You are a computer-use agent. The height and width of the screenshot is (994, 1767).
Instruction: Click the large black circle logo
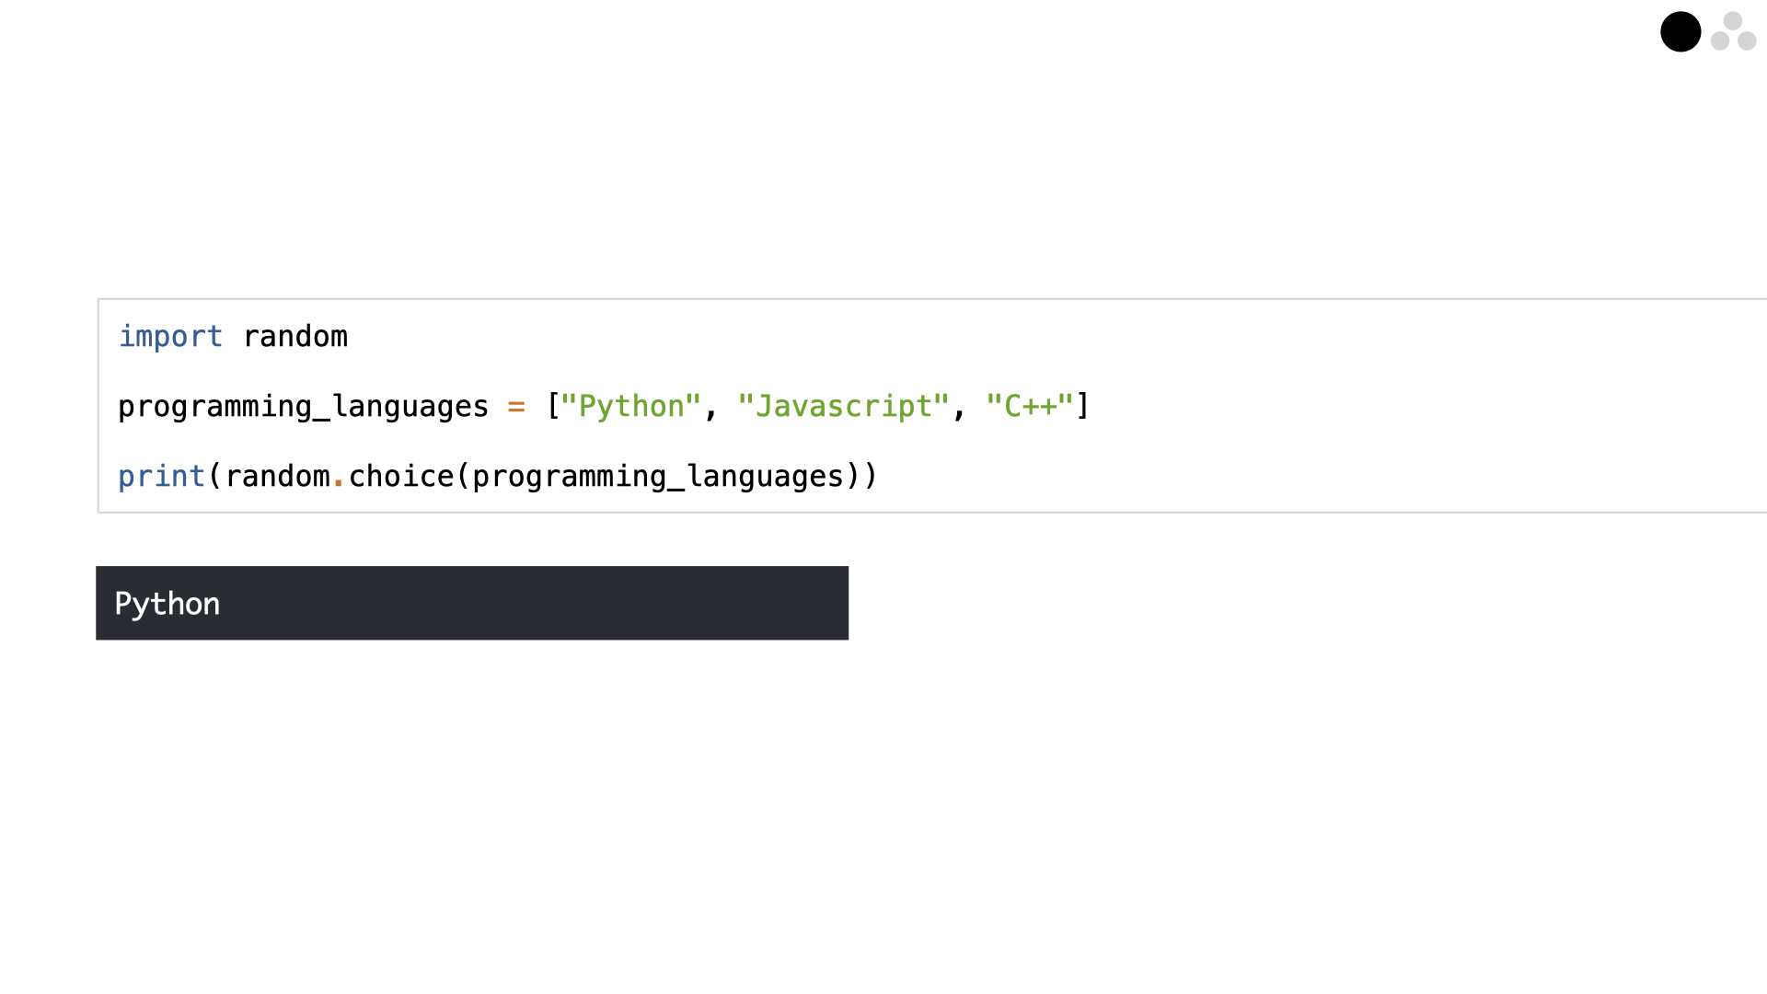click(1680, 32)
